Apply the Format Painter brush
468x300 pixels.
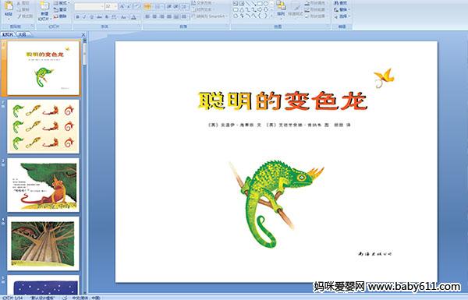(24, 16)
